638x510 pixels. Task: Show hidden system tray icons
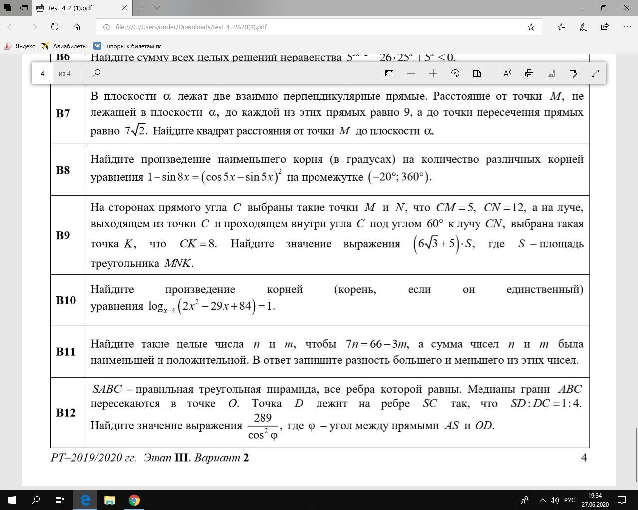pos(543,500)
